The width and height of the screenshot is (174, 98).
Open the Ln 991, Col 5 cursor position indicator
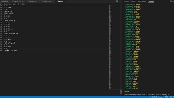153,97
